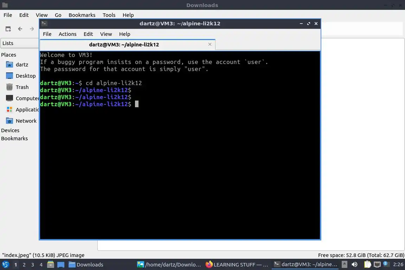The height and width of the screenshot is (270, 405).
Task: Click the 2:26 clock in the taskbar
Action: coord(398,264)
